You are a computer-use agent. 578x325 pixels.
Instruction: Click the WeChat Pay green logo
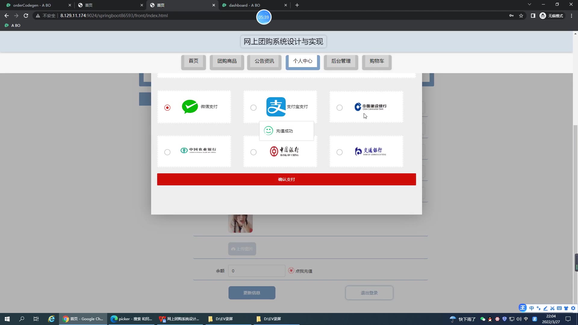190,107
